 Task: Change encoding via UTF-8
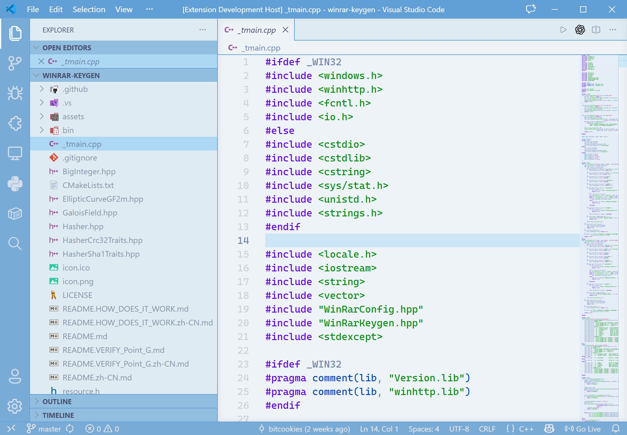point(459,429)
